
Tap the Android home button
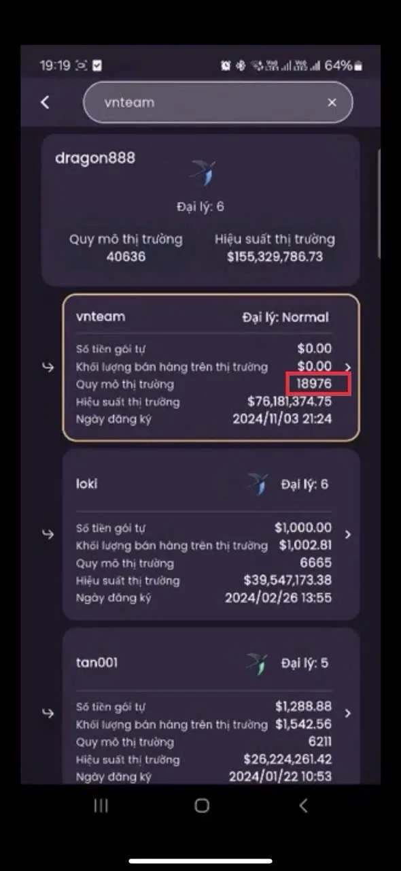tap(202, 806)
